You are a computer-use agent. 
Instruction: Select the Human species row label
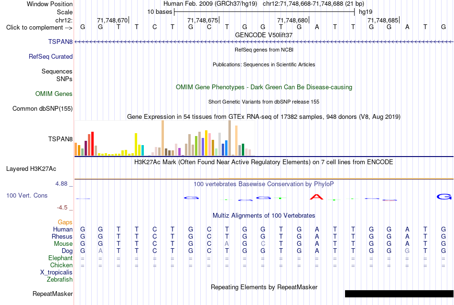pyautogui.click(x=63, y=229)
